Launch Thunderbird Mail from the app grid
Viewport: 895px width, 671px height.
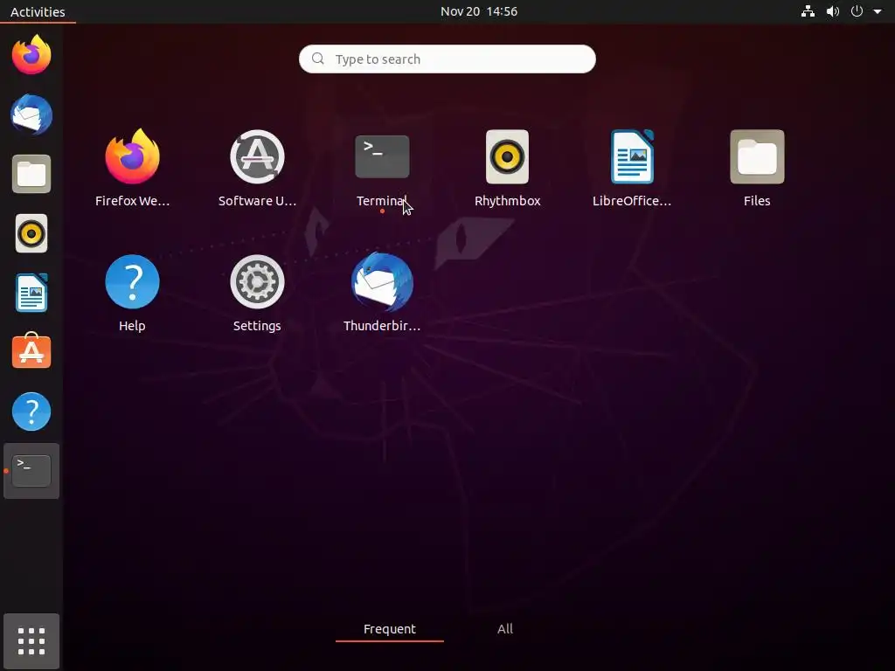coord(382,282)
